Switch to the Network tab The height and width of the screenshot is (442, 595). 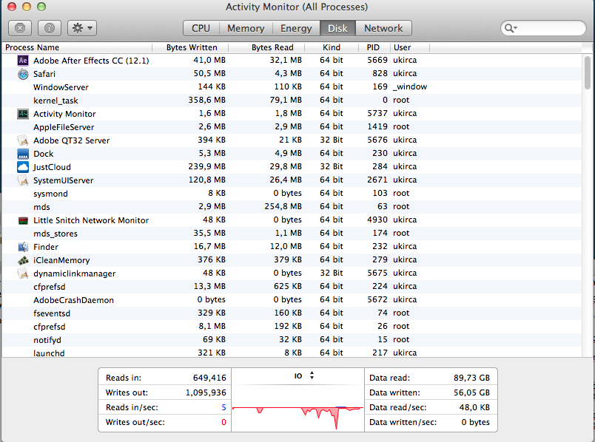383,28
